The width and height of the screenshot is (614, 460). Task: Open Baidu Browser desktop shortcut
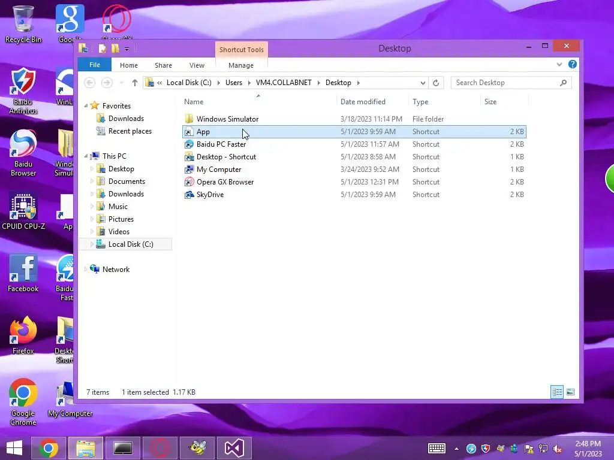point(23,153)
